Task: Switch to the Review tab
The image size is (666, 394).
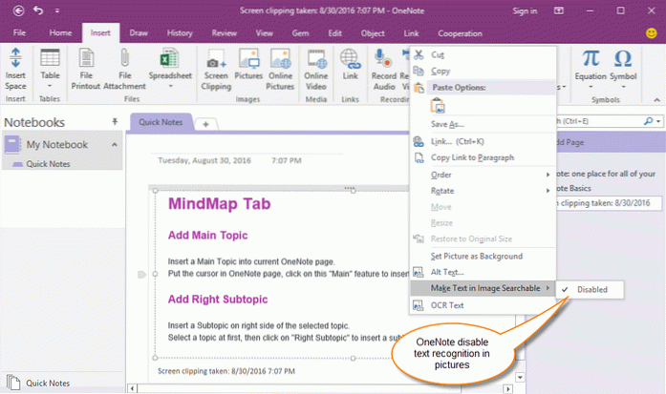Action: (x=225, y=32)
